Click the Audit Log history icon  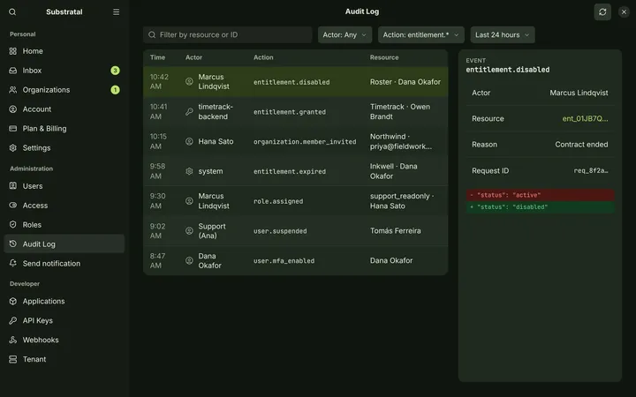(x=13, y=243)
